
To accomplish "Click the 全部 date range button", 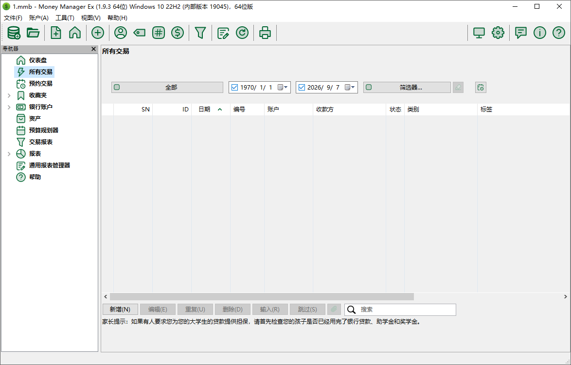I will click(167, 88).
